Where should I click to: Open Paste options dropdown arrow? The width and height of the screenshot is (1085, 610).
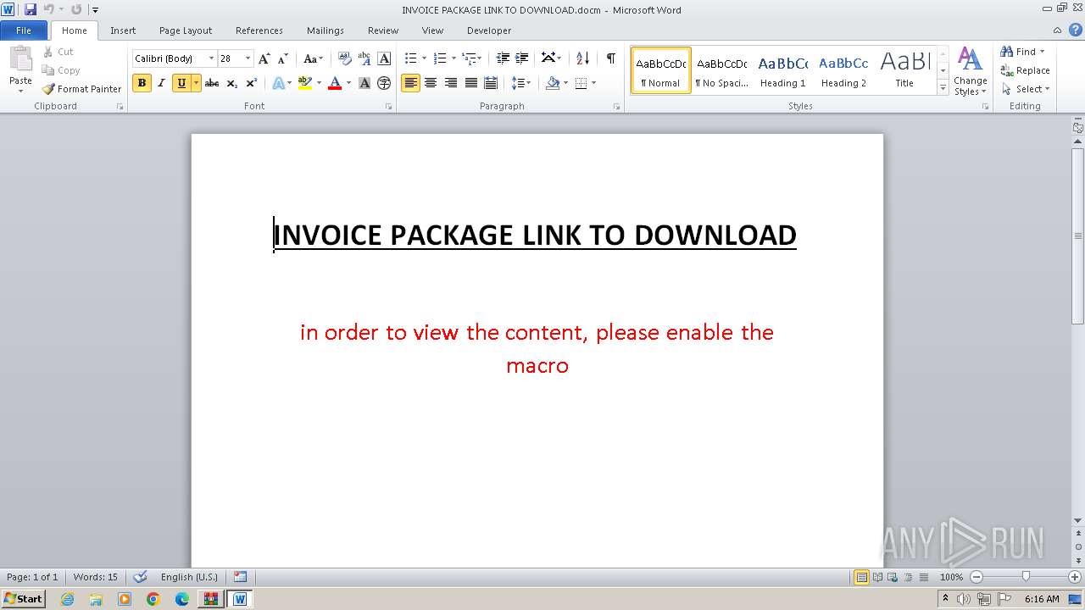pos(20,91)
